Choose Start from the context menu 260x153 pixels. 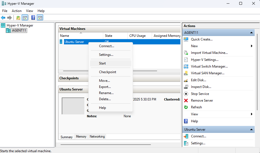pyautogui.click(x=102, y=63)
